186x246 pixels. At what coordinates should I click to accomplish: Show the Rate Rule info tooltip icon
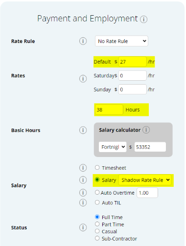point(83,41)
